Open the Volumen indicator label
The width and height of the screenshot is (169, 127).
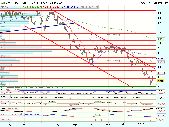point(6,119)
